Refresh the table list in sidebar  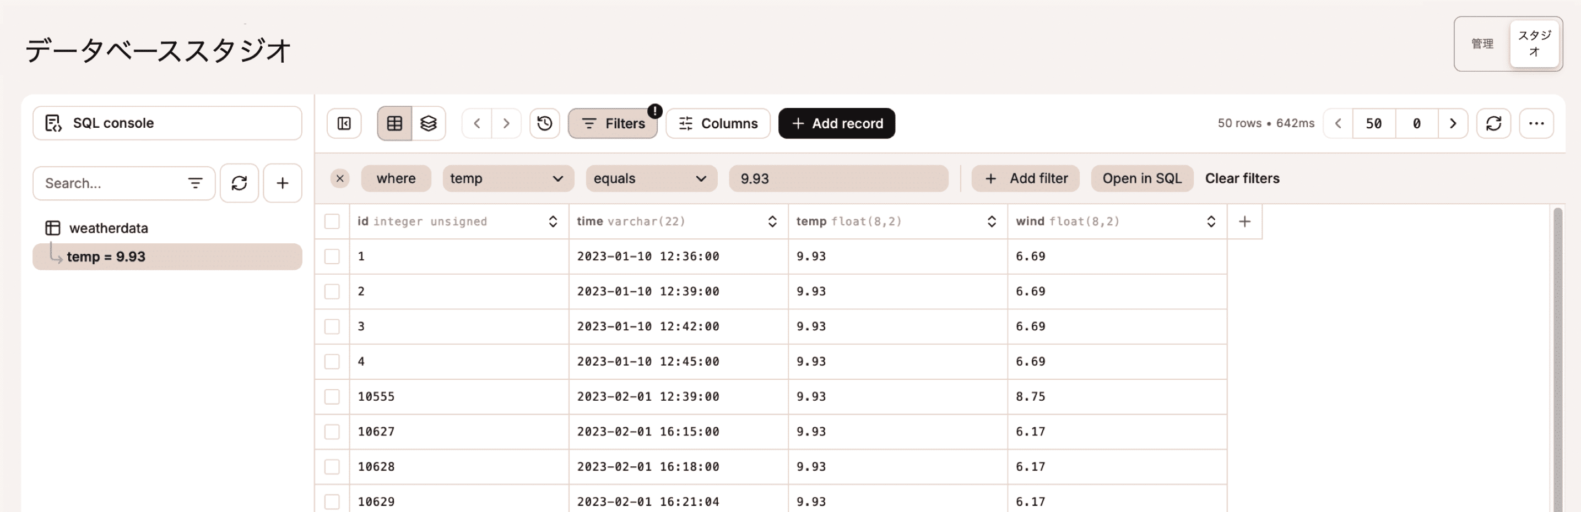(x=239, y=183)
